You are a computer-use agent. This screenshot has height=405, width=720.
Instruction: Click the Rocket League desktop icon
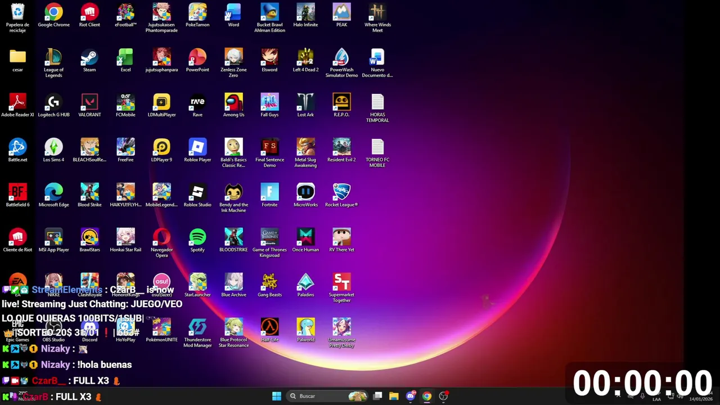coord(341,195)
